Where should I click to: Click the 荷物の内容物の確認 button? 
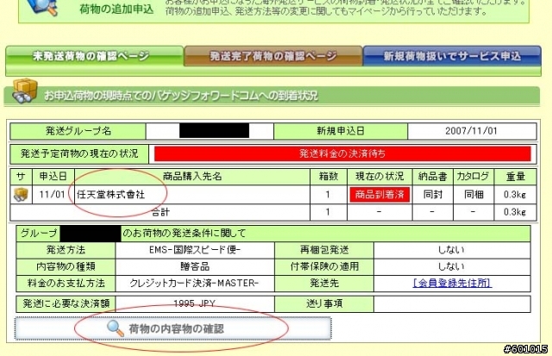tap(172, 328)
